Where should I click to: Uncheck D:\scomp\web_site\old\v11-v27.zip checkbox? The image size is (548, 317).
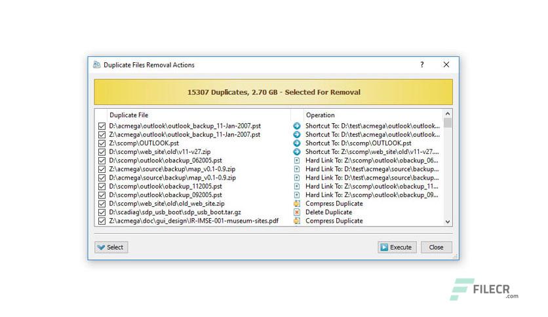coord(102,152)
